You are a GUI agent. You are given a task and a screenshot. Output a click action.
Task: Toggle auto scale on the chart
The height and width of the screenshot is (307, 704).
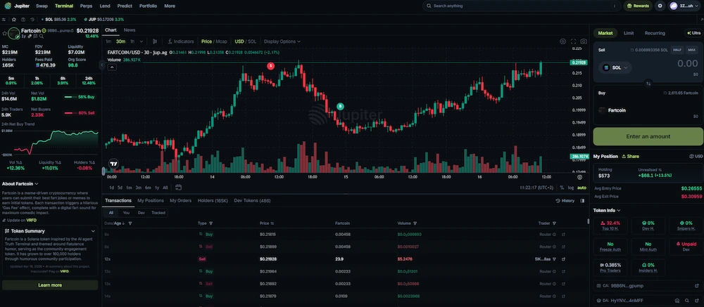582,188
